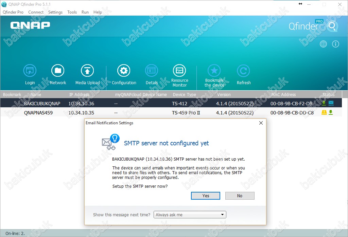The image size is (348, 237).
Task: Click Yes to set up SMTP
Action: 206,196
